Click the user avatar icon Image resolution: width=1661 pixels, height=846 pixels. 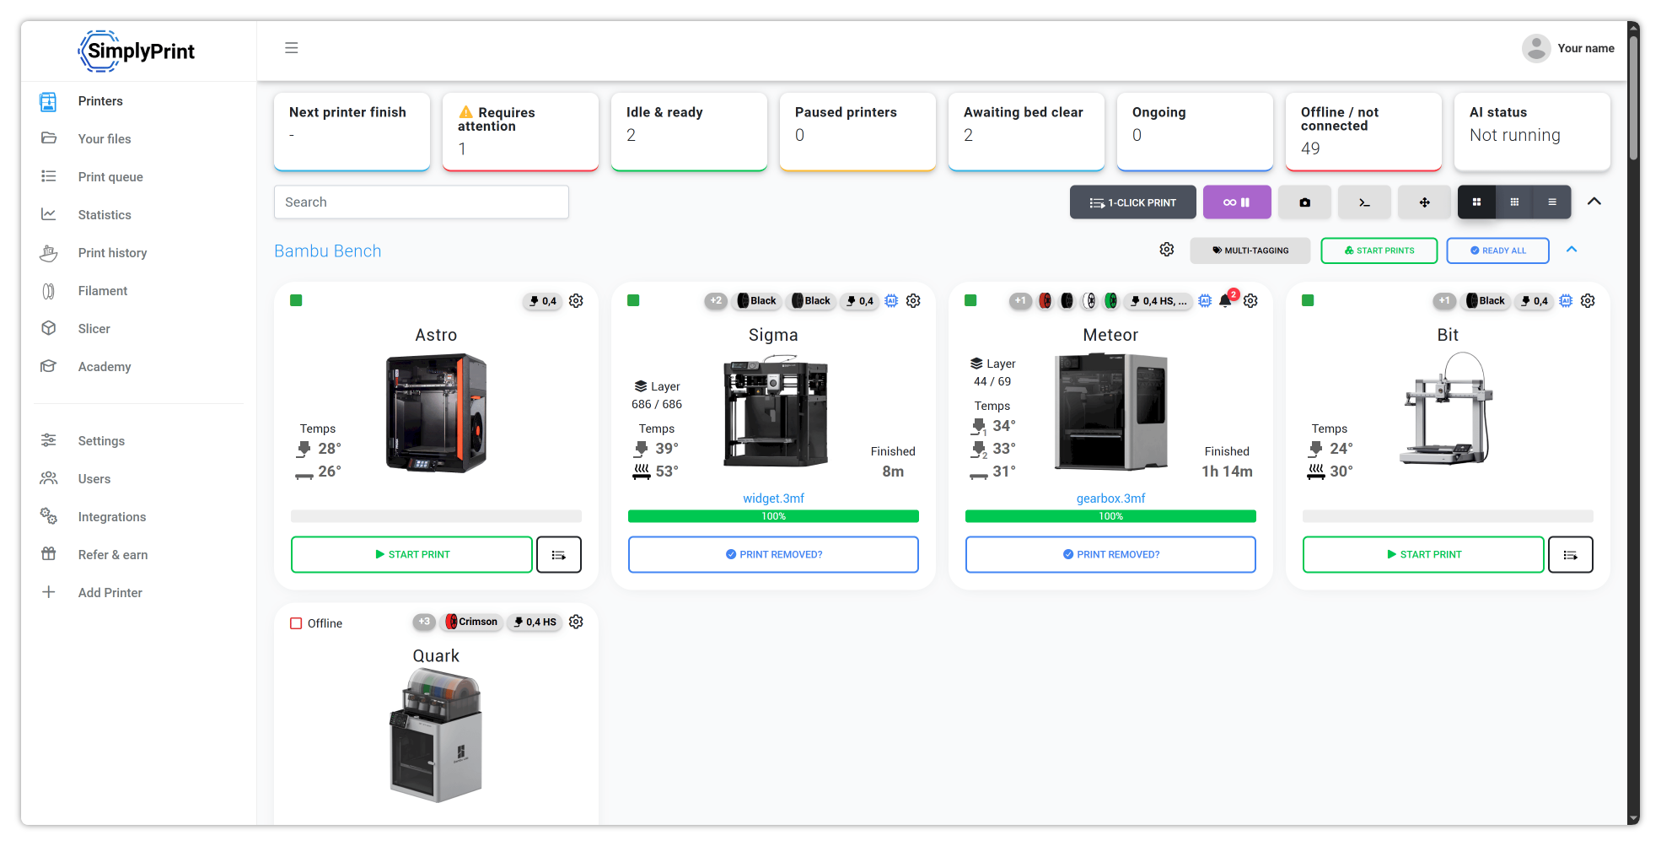pyautogui.click(x=1536, y=49)
